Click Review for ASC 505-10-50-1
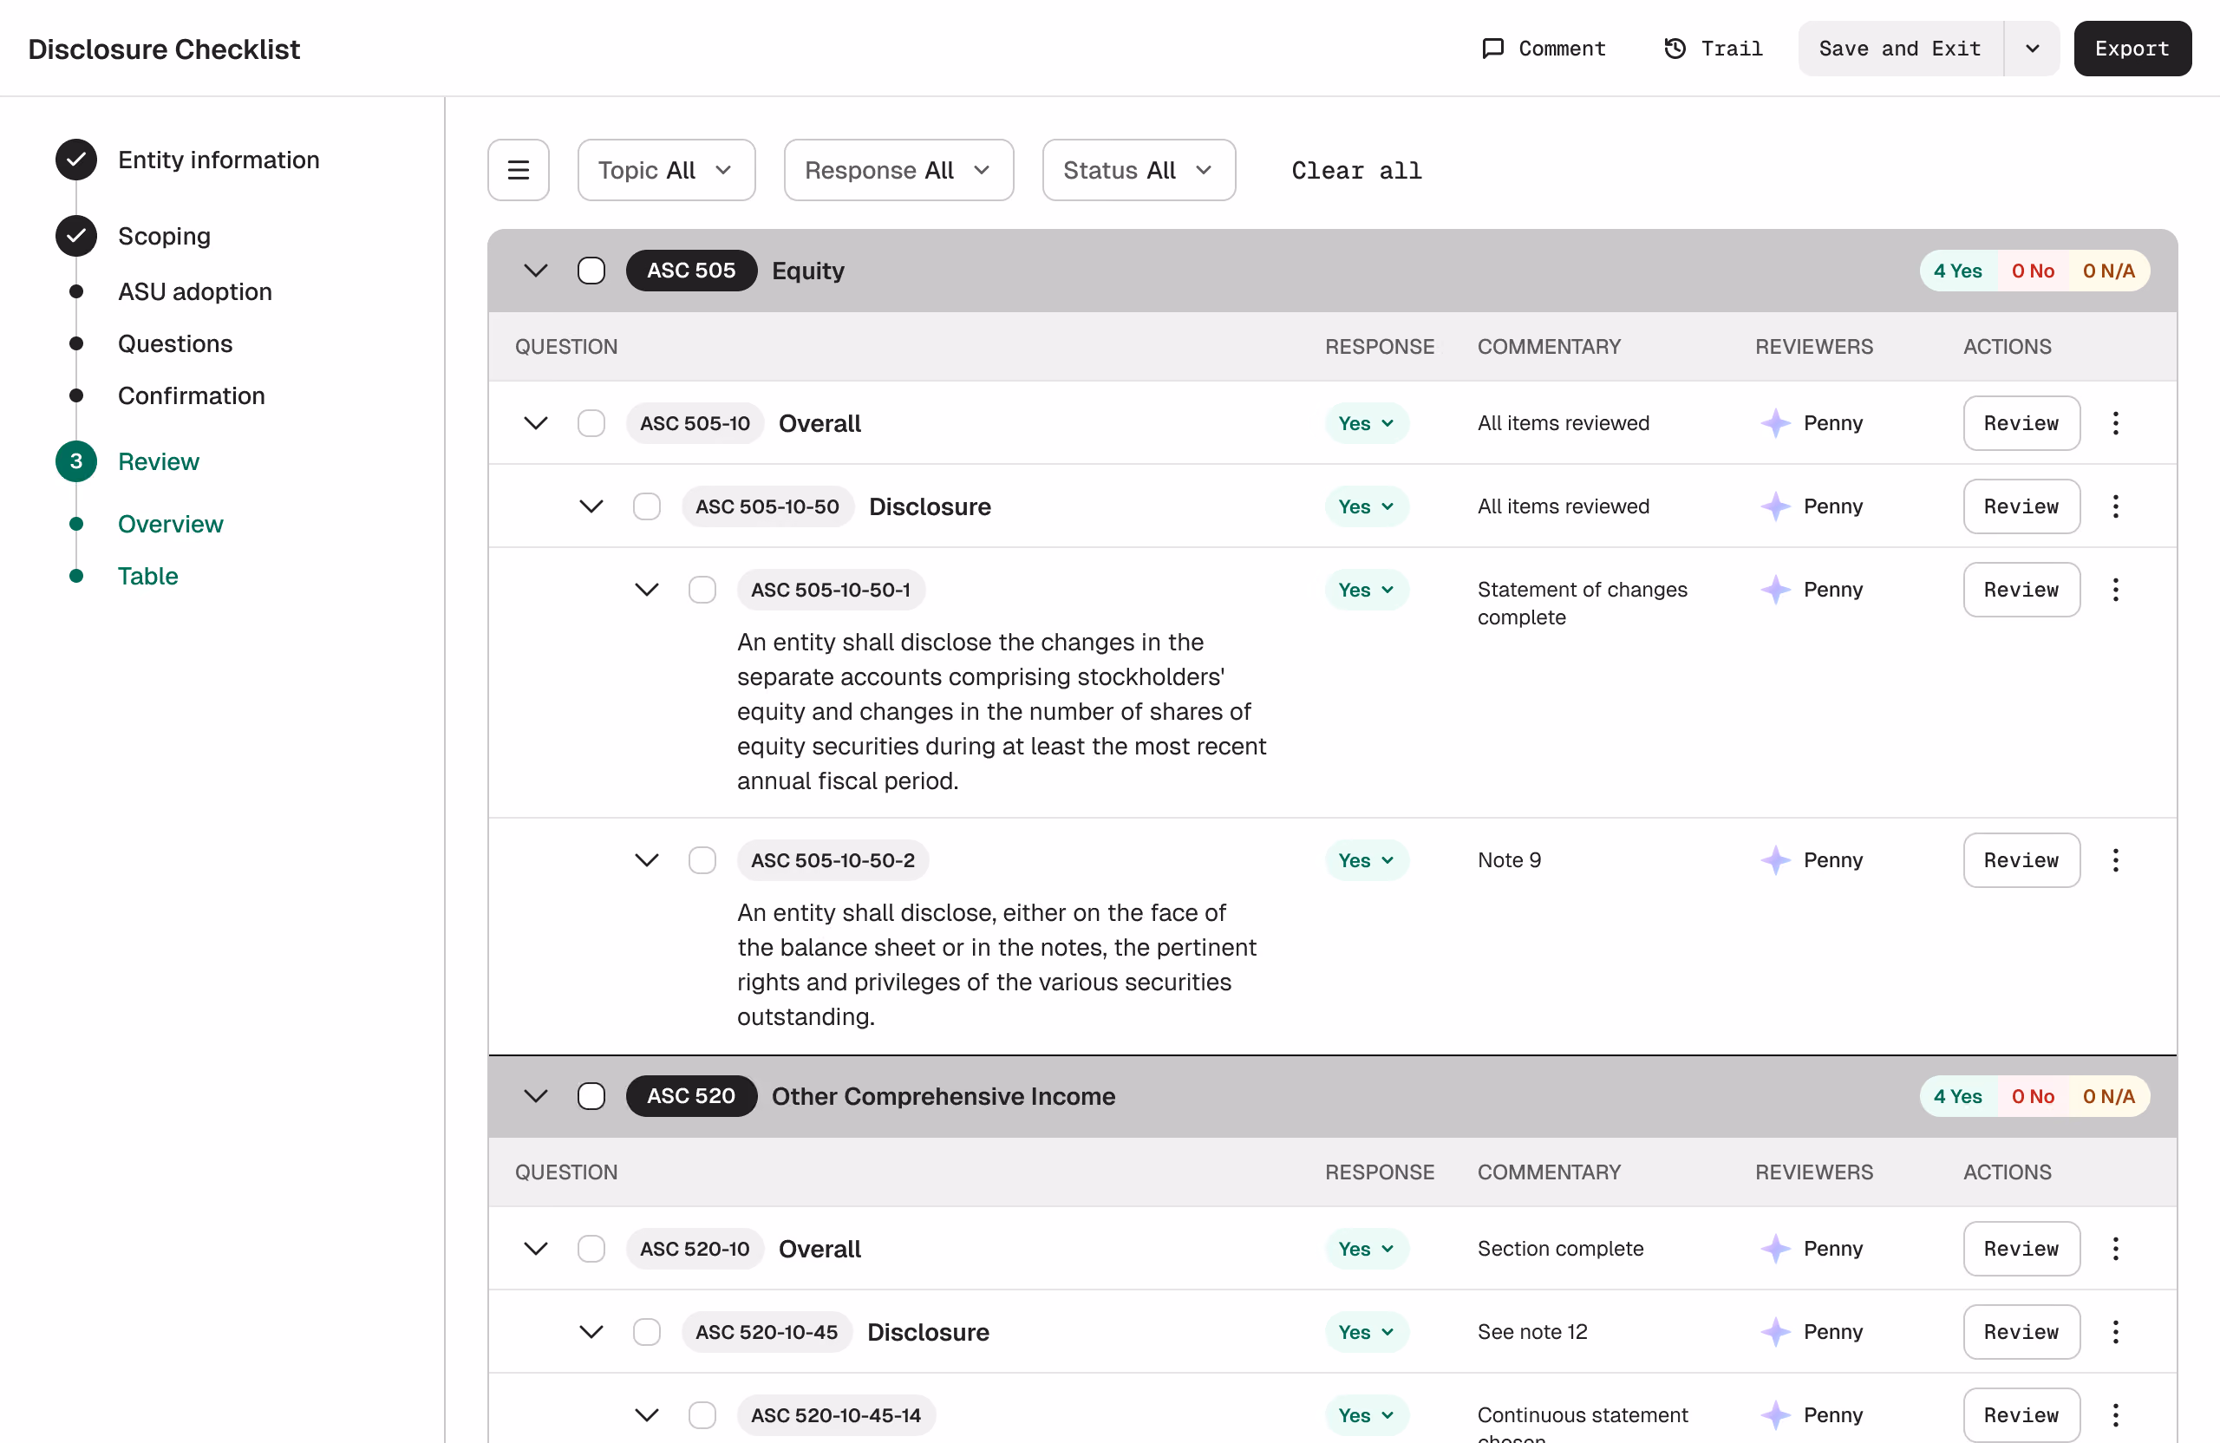This screenshot has height=1443, width=2220. [x=2021, y=590]
